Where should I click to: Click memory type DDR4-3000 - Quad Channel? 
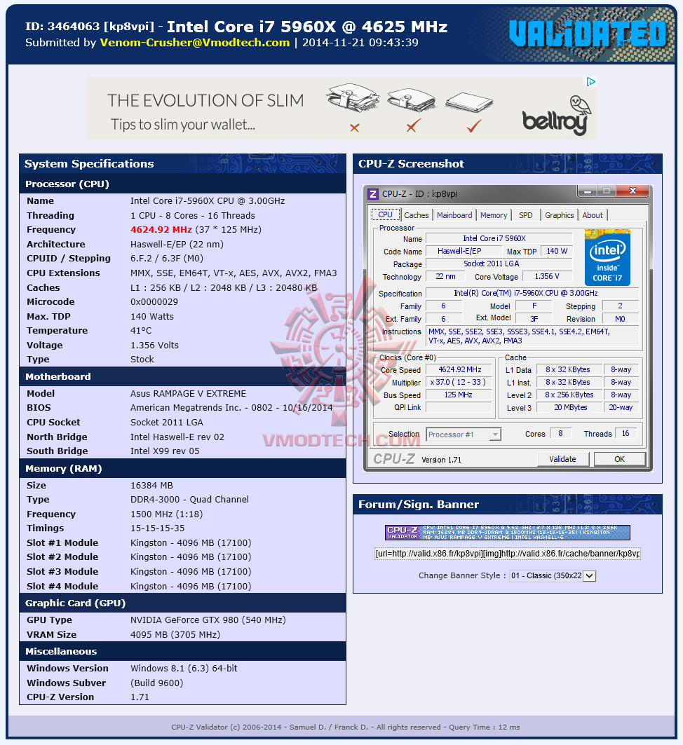[x=189, y=500]
